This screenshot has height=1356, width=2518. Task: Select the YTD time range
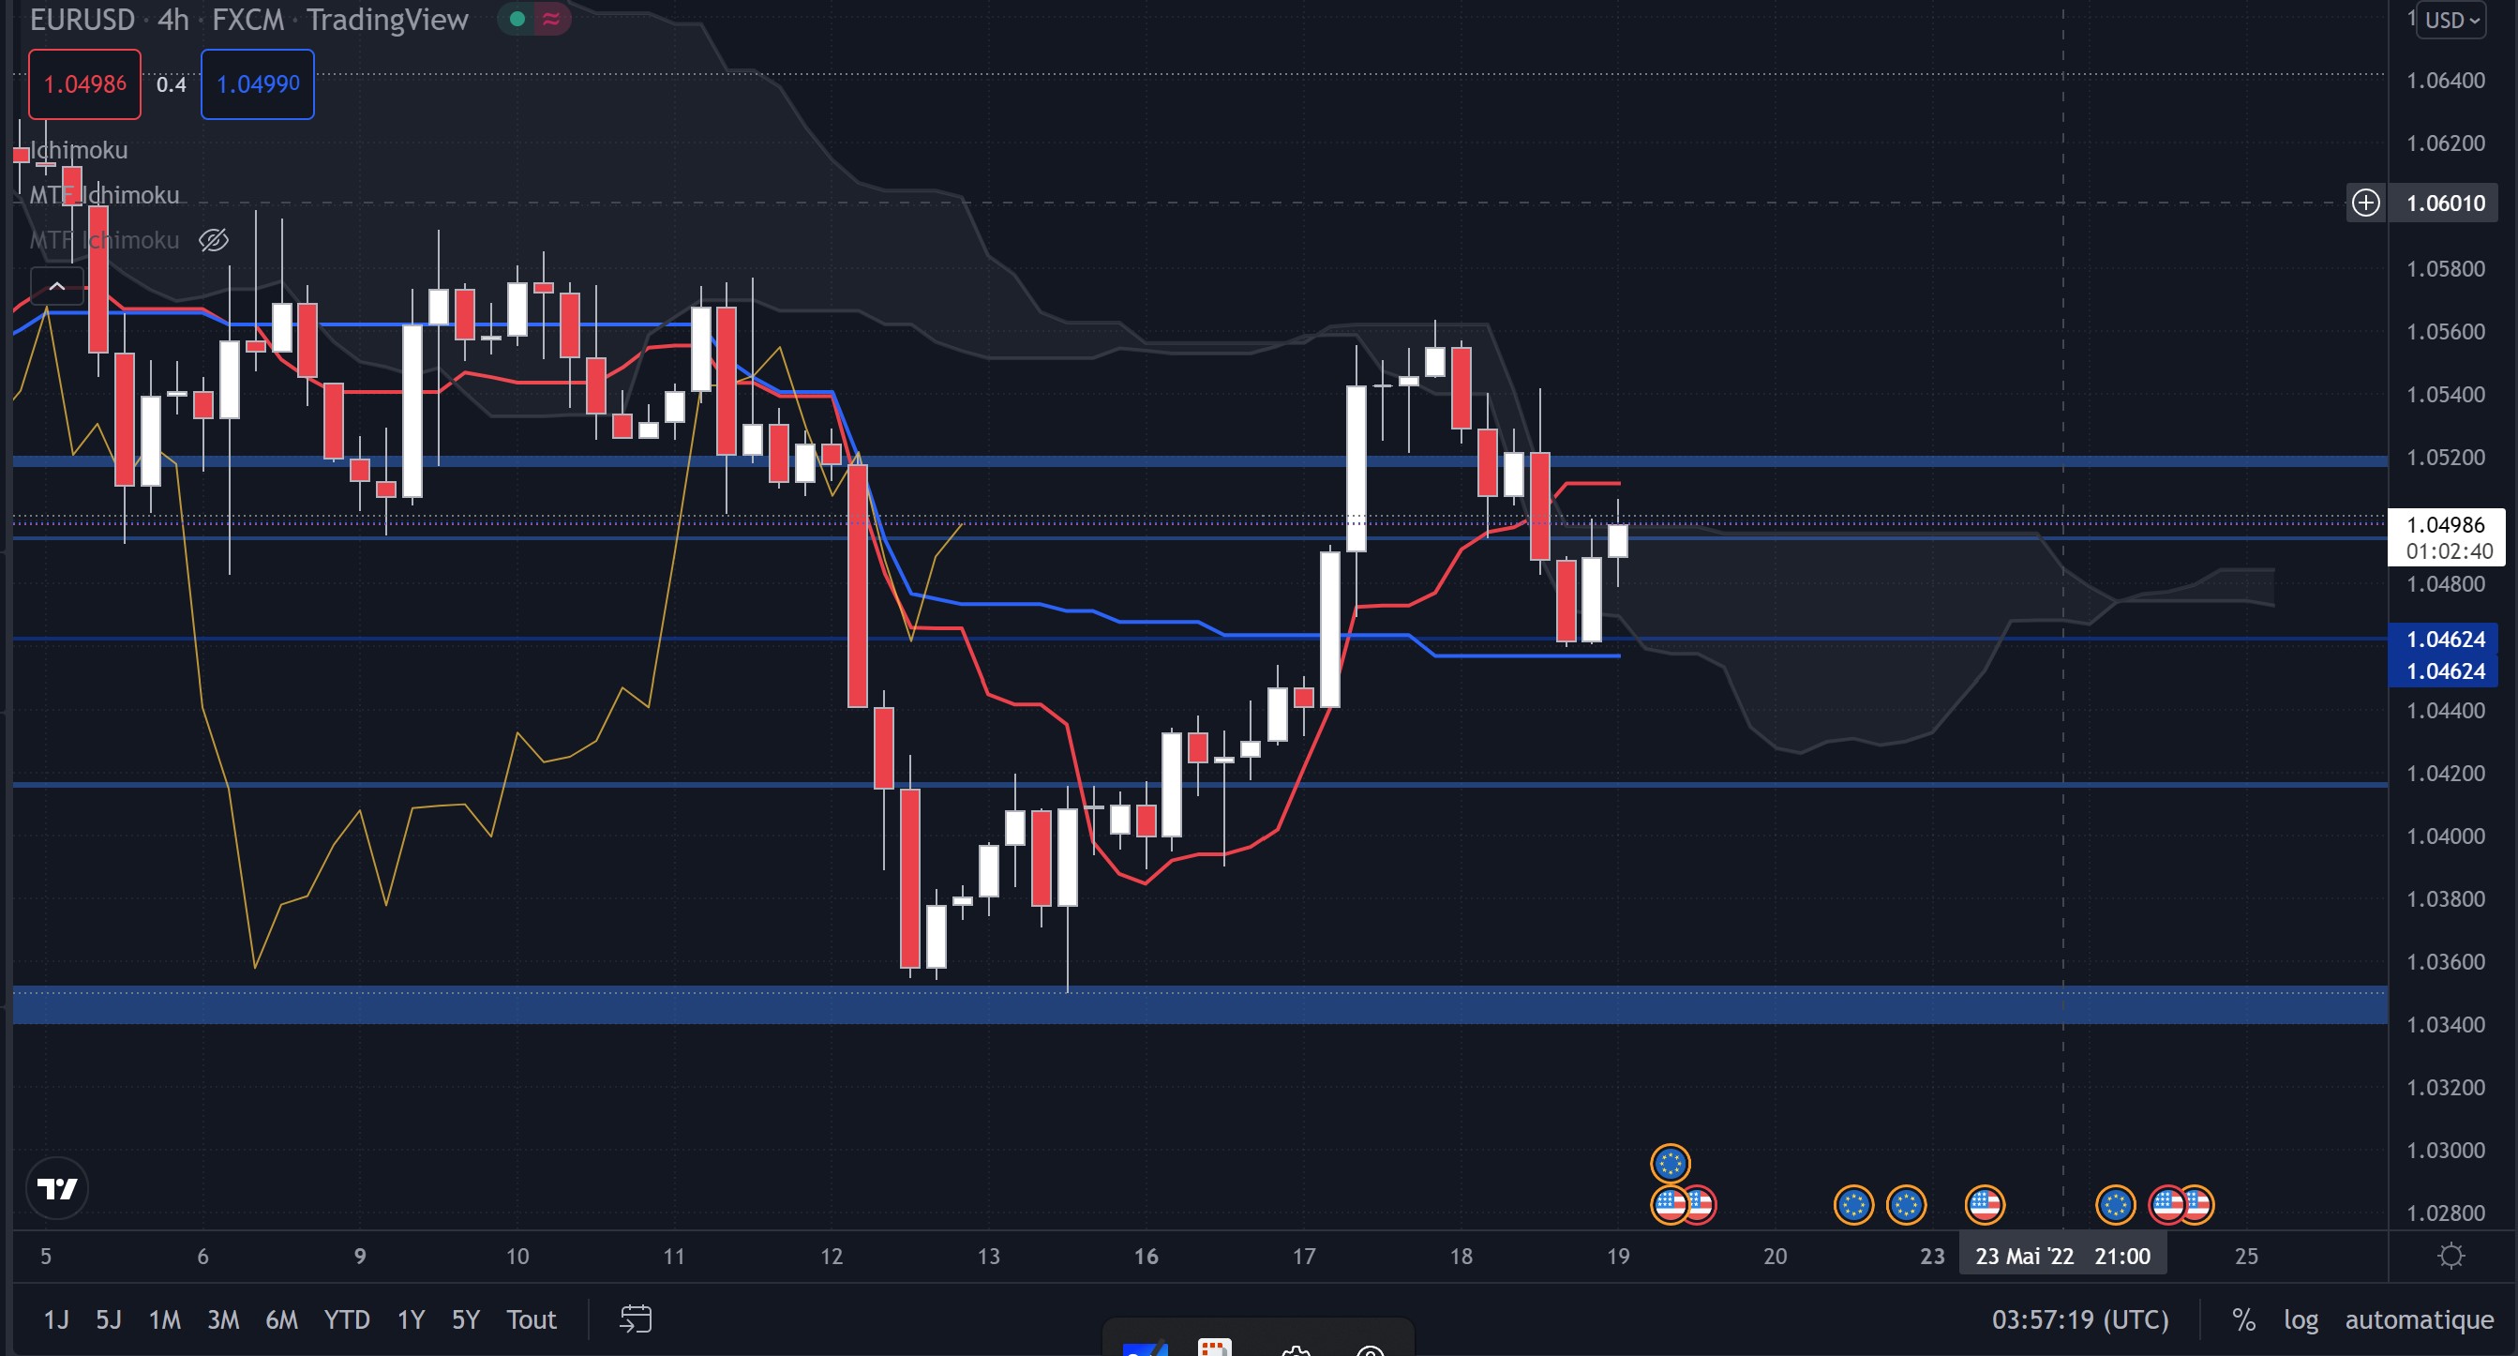pyautogui.click(x=346, y=1318)
